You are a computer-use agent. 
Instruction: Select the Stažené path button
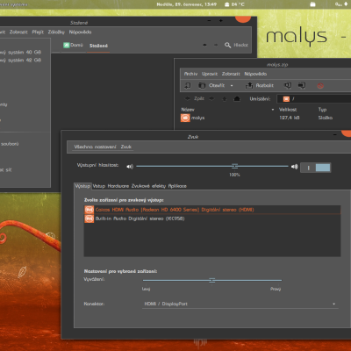(98, 46)
